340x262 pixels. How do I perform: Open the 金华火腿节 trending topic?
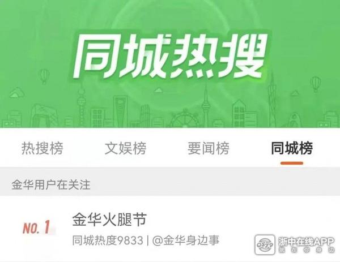(x=109, y=220)
